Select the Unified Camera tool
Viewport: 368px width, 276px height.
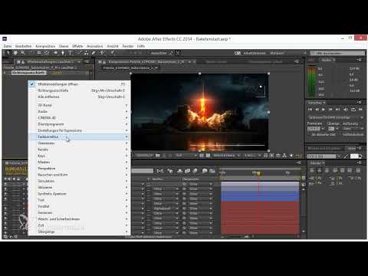point(39,53)
